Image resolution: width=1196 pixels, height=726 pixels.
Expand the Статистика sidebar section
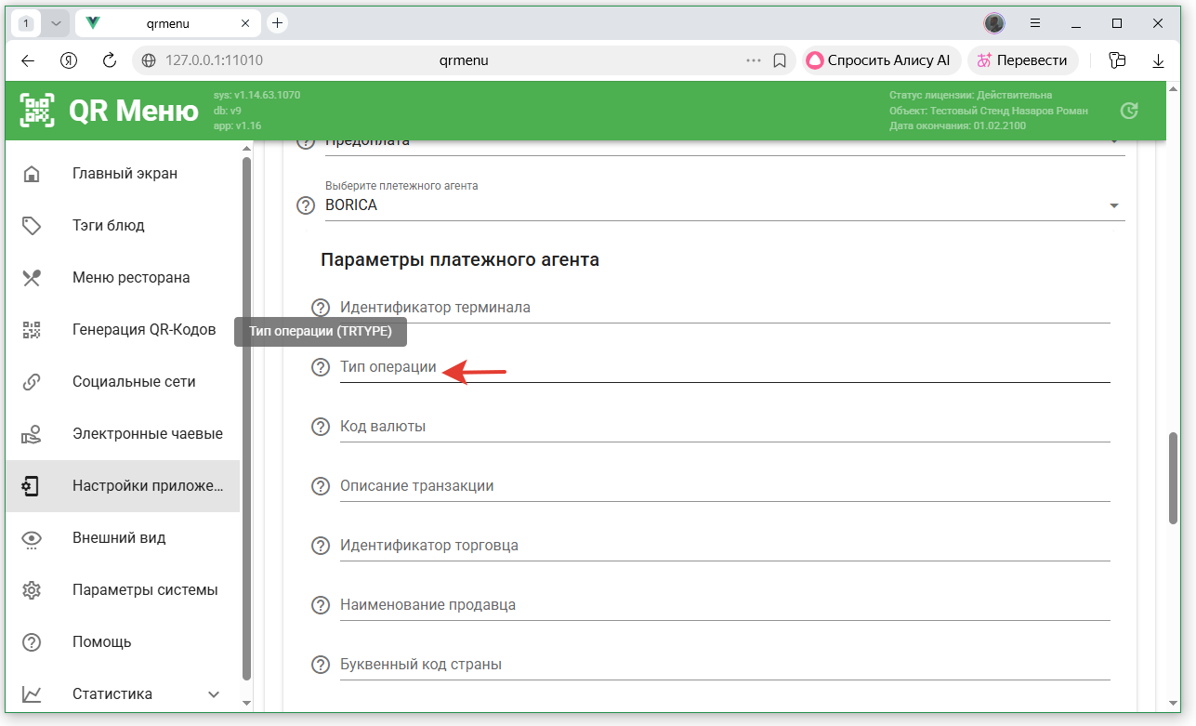point(214,694)
